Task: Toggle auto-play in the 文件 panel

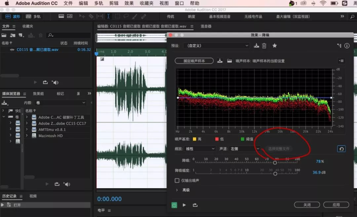Action: pos(55,82)
